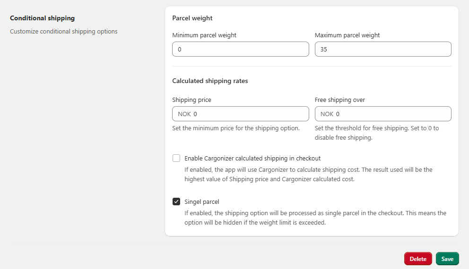Click the NOK prefix in Free shipping field
The image size is (469, 269).
[327, 114]
